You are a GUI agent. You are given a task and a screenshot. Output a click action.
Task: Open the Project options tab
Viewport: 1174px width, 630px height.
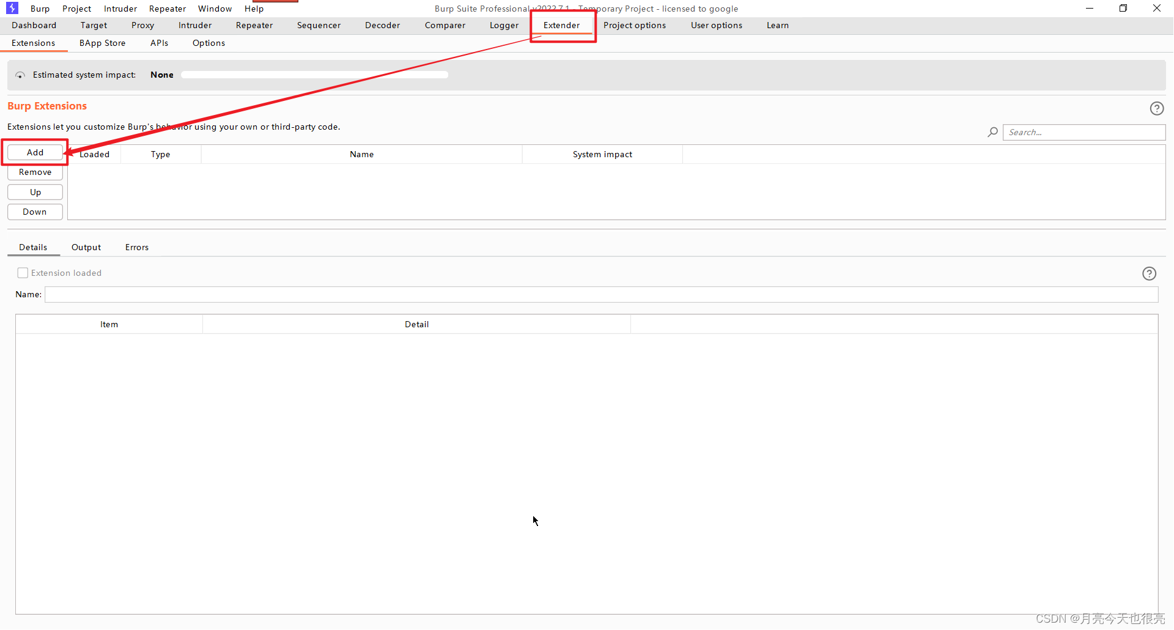coord(635,25)
